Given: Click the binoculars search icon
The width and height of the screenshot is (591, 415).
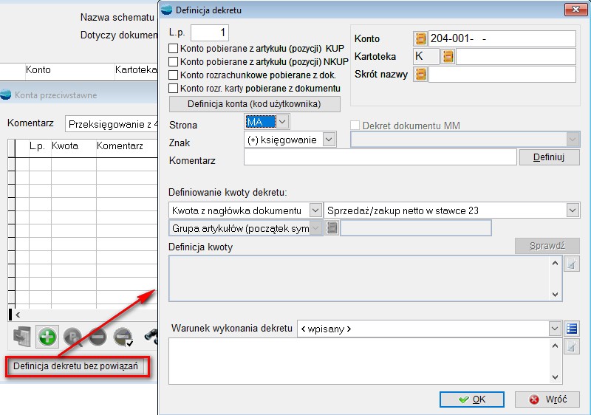Looking at the screenshot, I should (151, 337).
